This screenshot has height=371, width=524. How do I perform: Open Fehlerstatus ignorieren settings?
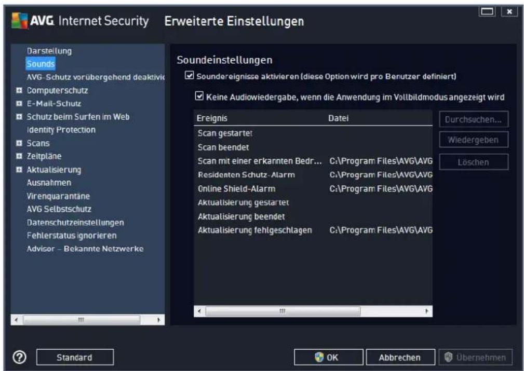tap(72, 236)
